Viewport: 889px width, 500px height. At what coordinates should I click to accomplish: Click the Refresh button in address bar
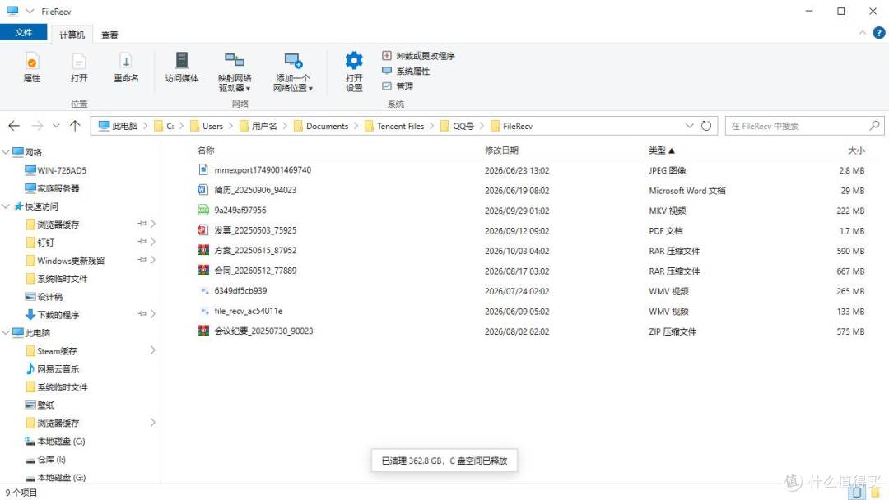[706, 126]
